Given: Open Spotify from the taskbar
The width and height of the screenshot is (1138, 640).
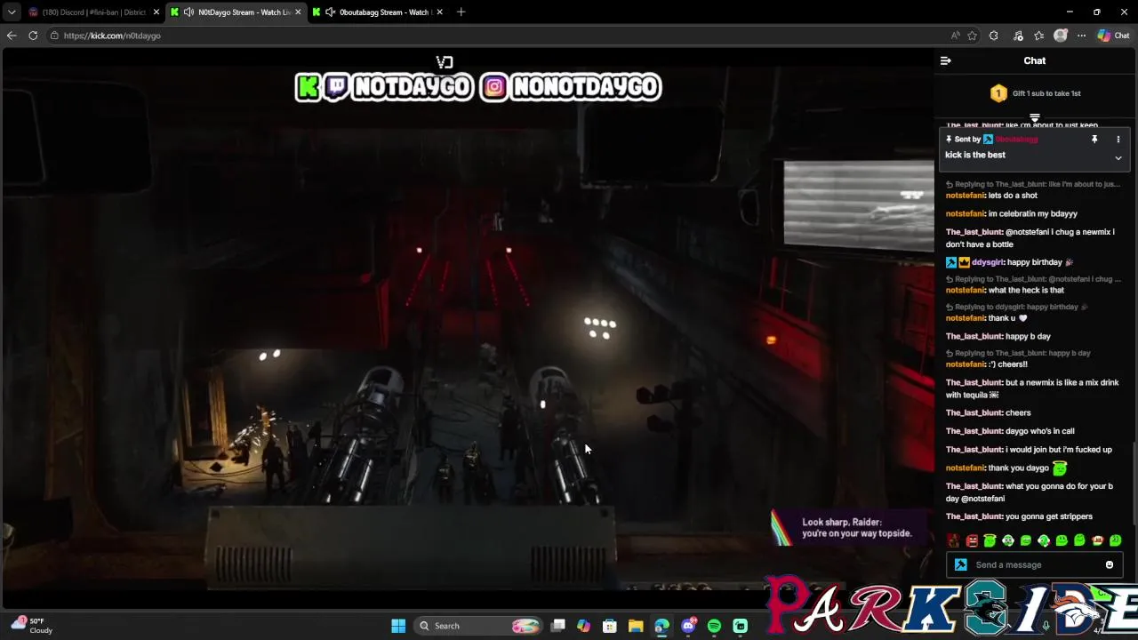Looking at the screenshot, I should pyautogui.click(x=714, y=626).
